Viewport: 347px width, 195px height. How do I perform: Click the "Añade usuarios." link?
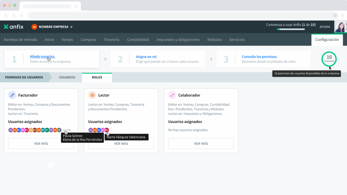coord(42,57)
